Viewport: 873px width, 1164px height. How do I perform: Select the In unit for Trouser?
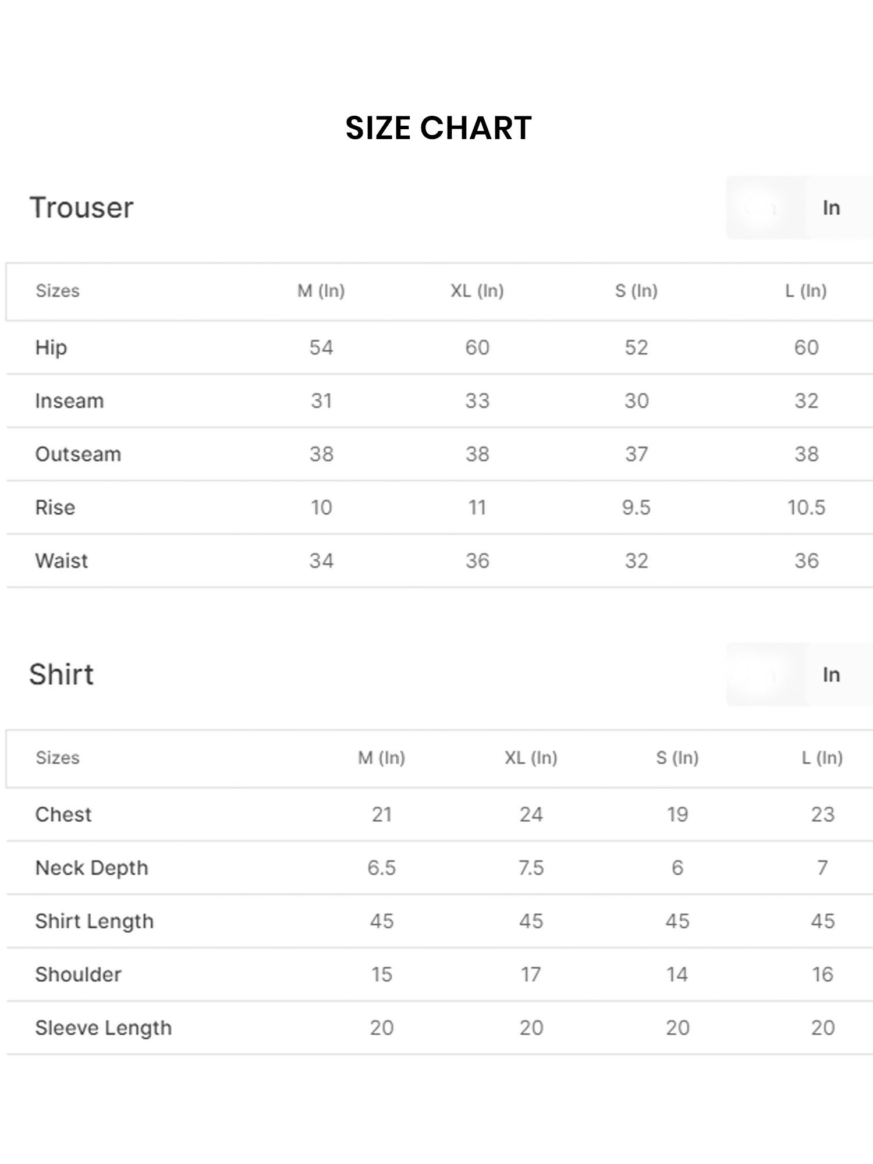pyautogui.click(x=831, y=208)
